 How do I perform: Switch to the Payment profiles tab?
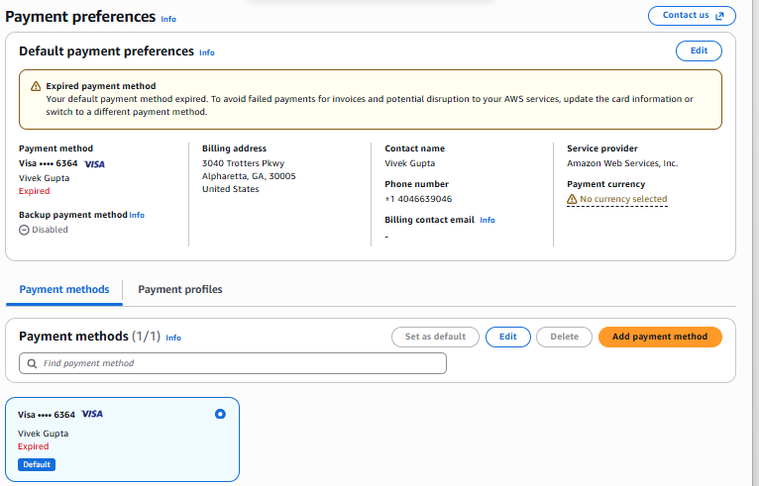[180, 289]
